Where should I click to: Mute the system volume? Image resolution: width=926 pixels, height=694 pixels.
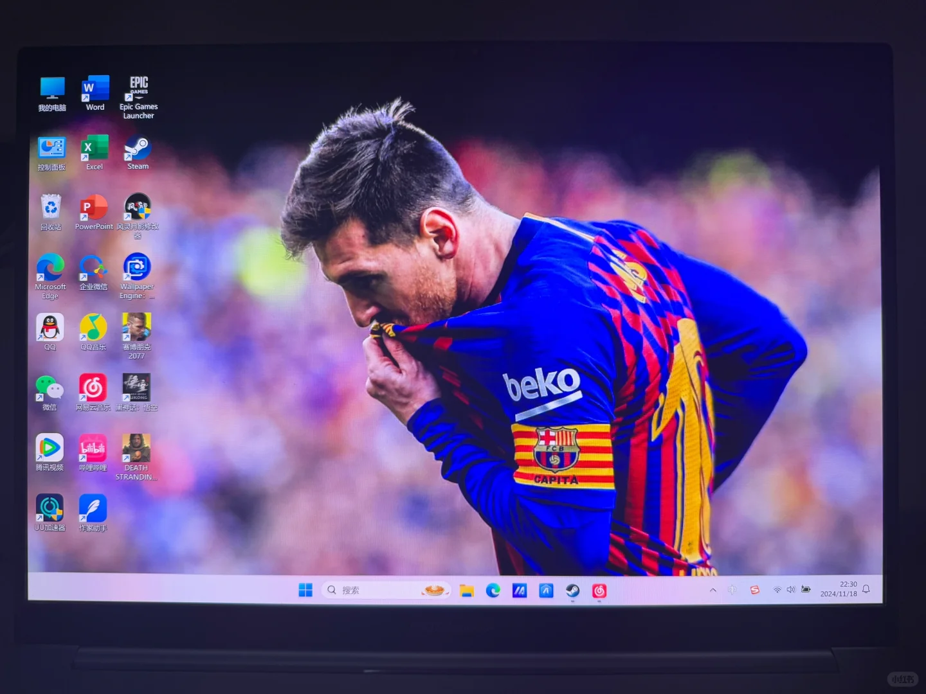[791, 589]
